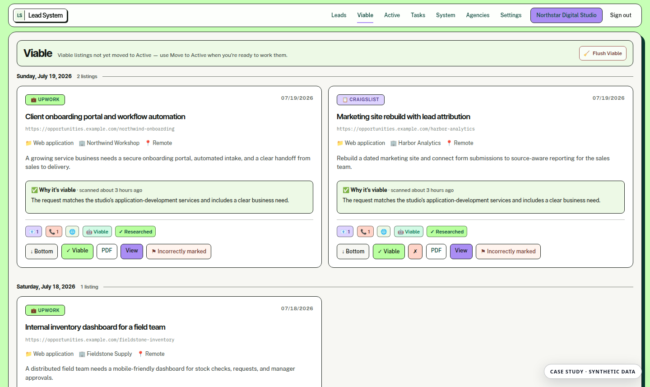Image resolution: width=650 pixels, height=387 pixels.
Task: Click the email count badge on Client onboarding card
Action: point(34,232)
